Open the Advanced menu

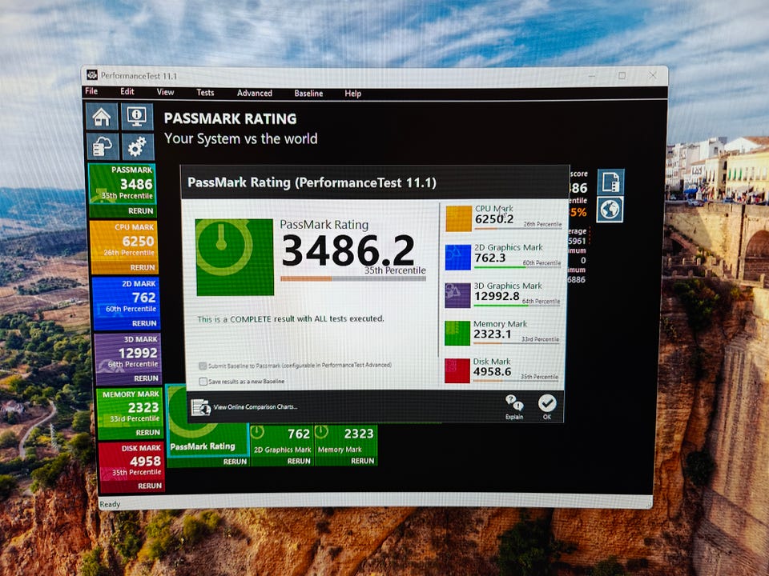254,93
